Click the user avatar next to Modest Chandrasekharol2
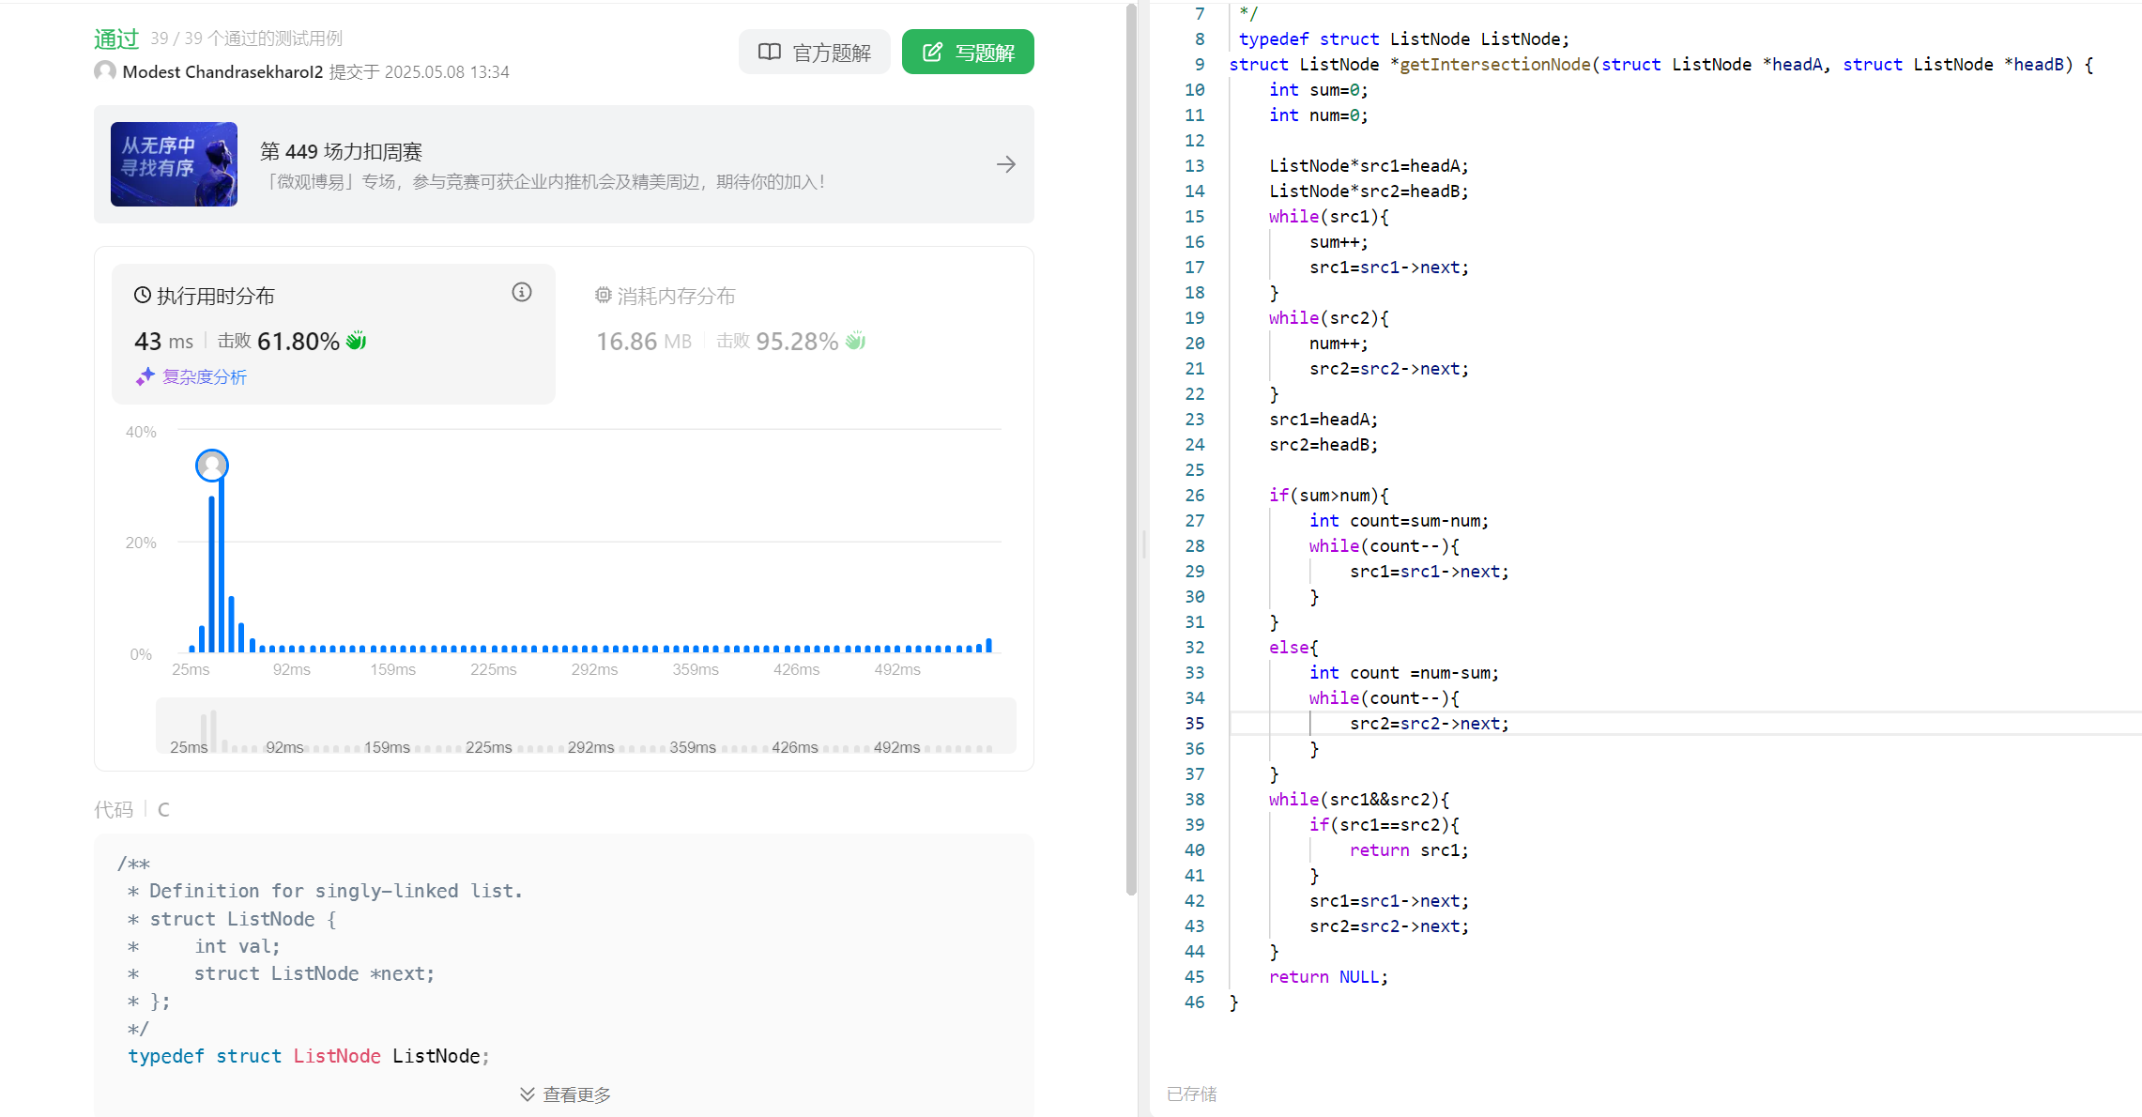 point(105,71)
